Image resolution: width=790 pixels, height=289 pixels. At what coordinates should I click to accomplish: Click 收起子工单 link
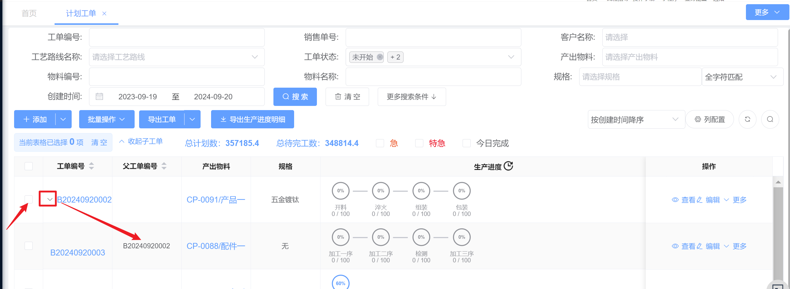point(141,142)
